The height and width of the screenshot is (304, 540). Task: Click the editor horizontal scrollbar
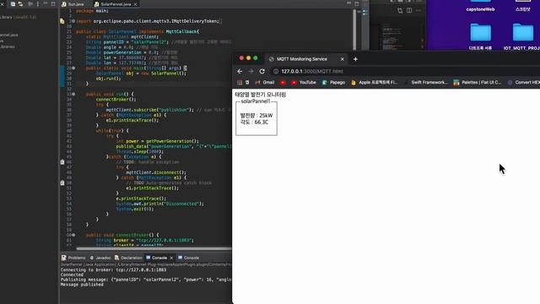(154, 248)
